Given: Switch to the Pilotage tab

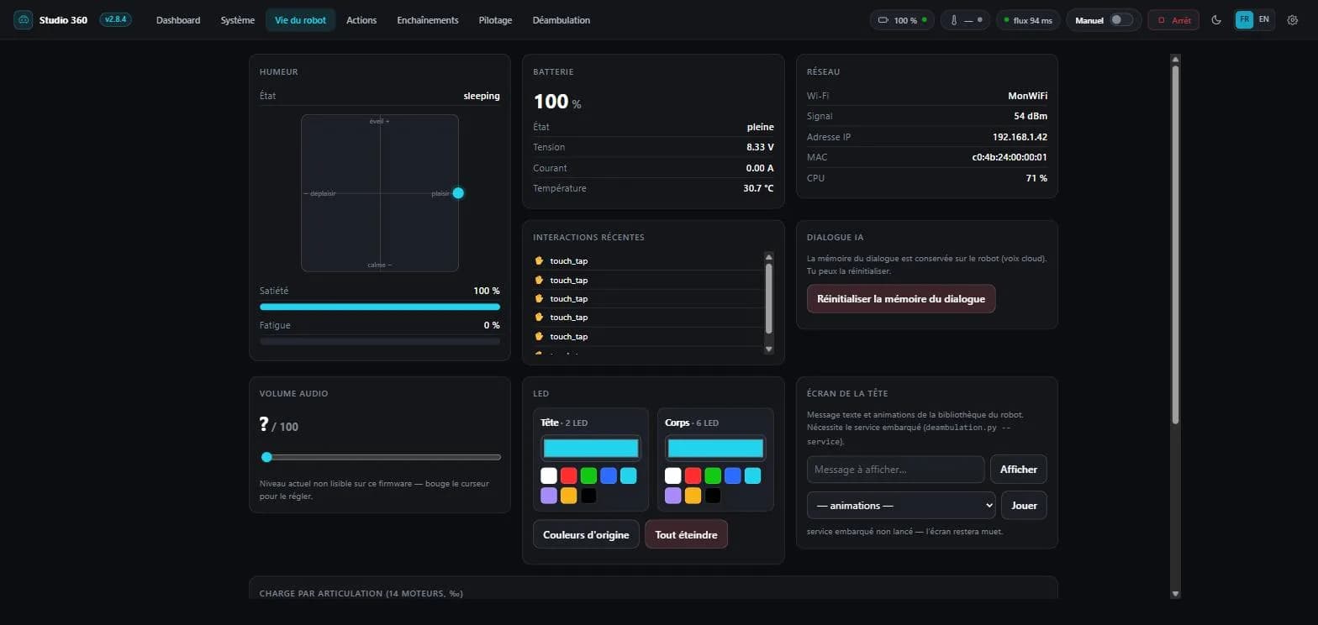Looking at the screenshot, I should click(495, 20).
